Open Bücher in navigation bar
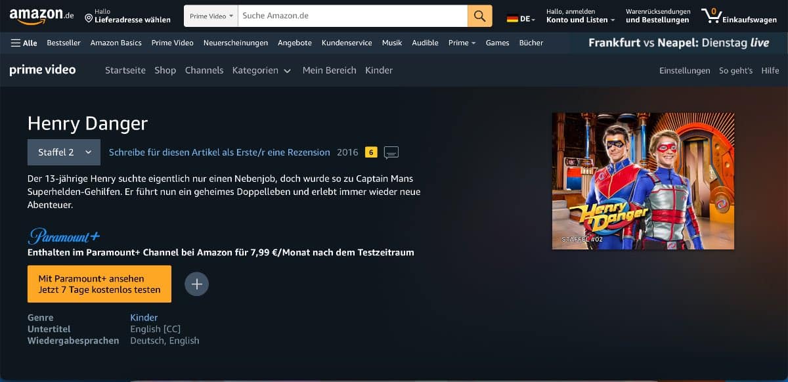788x382 pixels. [x=531, y=43]
